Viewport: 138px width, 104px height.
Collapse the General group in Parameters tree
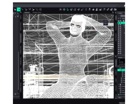119,68
